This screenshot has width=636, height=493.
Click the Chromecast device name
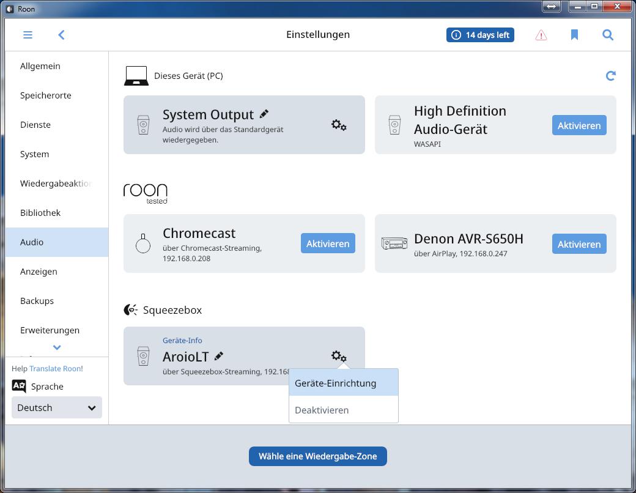[x=199, y=233]
